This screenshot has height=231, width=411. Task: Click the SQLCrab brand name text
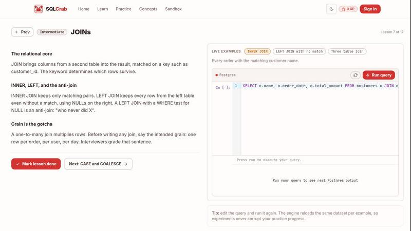tap(57, 9)
